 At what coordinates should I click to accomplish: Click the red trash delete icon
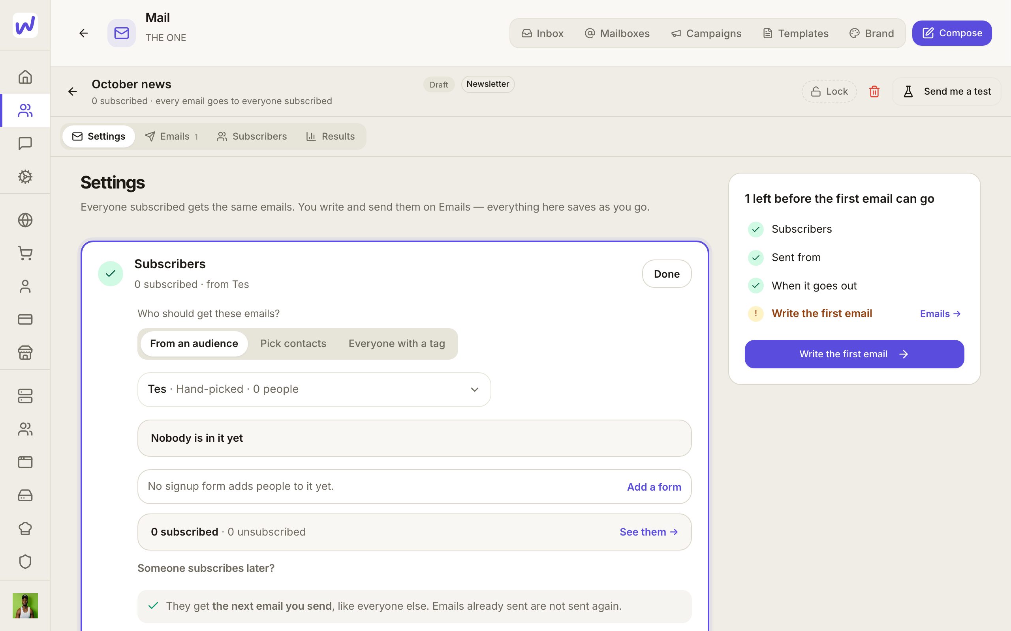click(874, 91)
